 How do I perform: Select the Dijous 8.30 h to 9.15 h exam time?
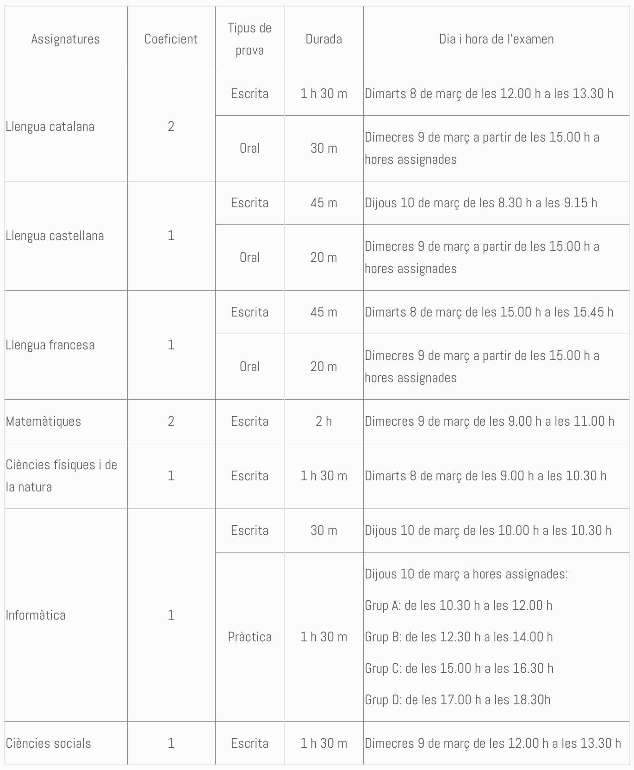click(480, 203)
